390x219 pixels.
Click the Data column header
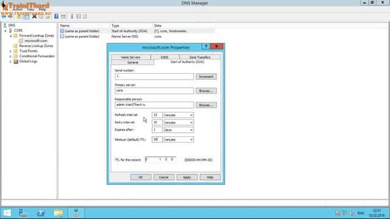point(183,26)
